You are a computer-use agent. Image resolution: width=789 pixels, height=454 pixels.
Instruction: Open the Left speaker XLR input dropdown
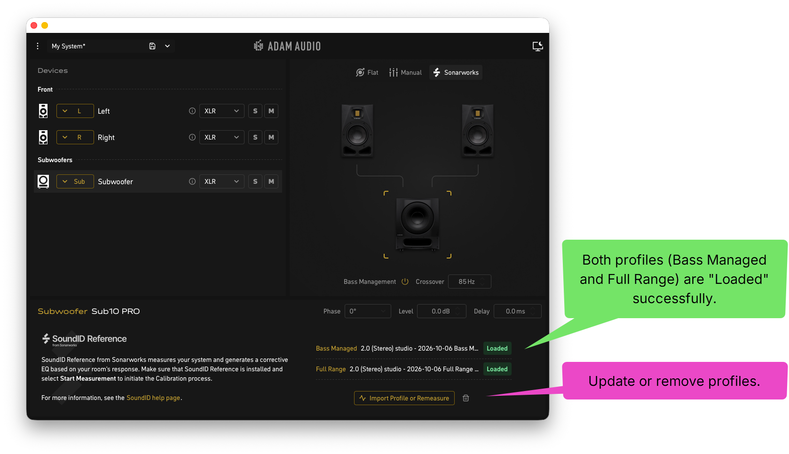pos(222,111)
